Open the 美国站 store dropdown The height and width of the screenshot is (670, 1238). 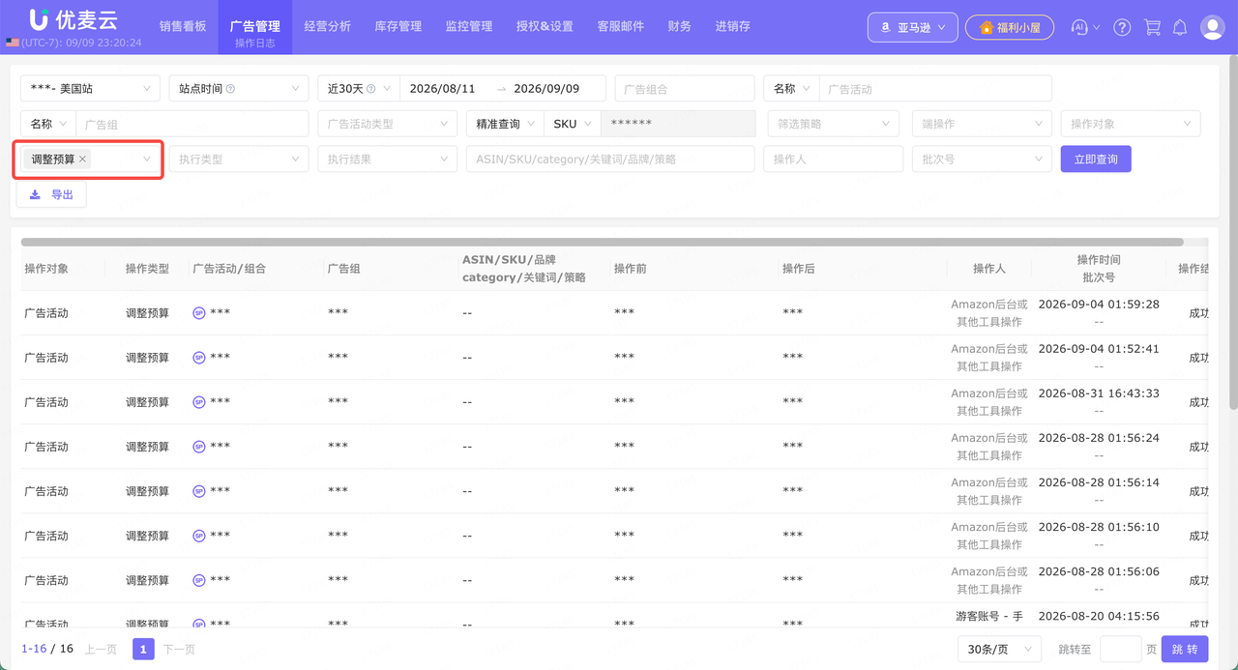pyautogui.click(x=90, y=89)
